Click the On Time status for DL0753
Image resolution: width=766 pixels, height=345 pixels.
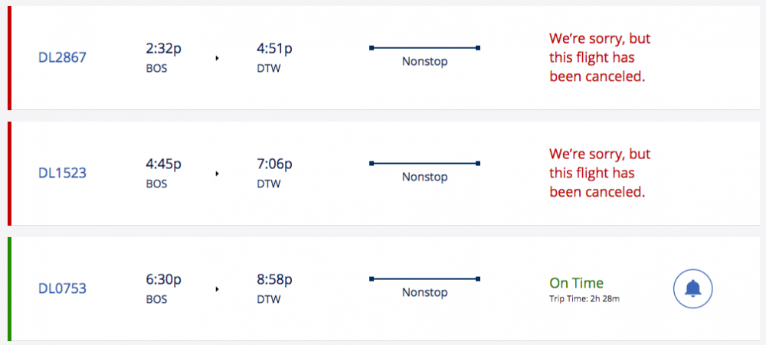click(x=577, y=283)
